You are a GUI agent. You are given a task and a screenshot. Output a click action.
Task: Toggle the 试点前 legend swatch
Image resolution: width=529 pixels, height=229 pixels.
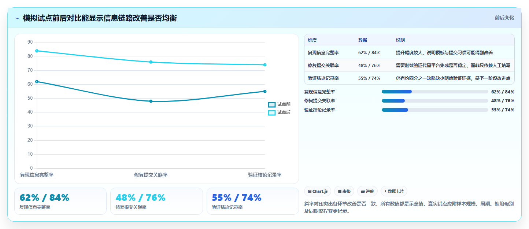click(x=272, y=105)
